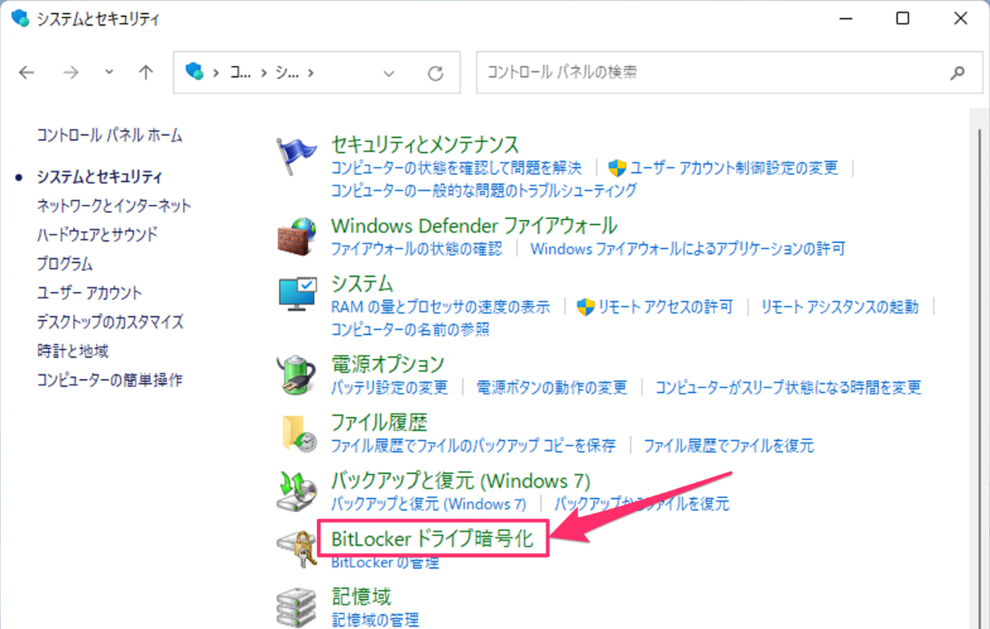Open Windows Defender ファイアウォール heading

point(474,226)
